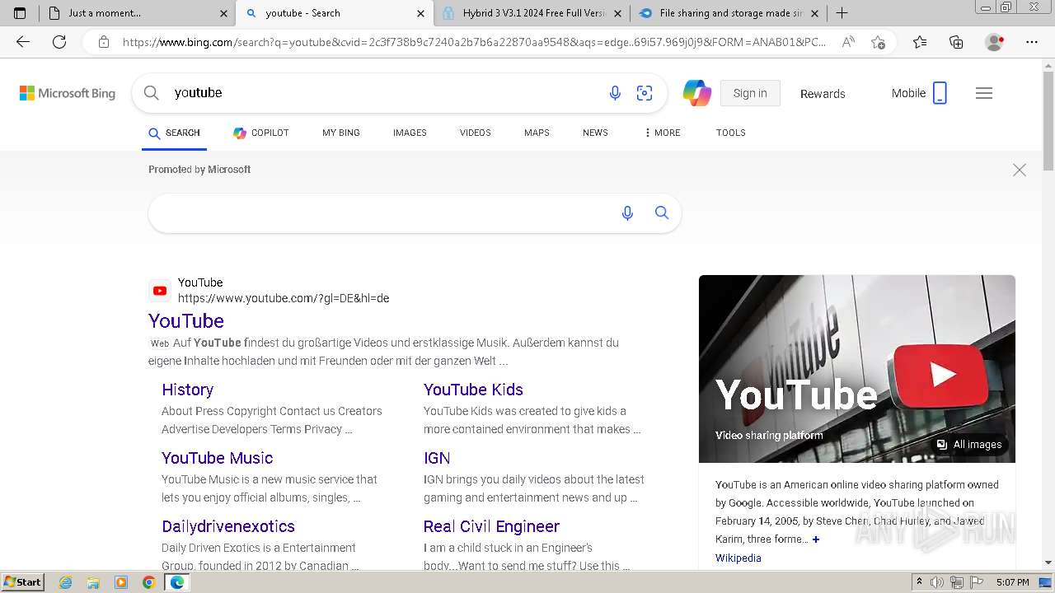
Task: Click search magnifier in promoted box
Action: [662, 212]
